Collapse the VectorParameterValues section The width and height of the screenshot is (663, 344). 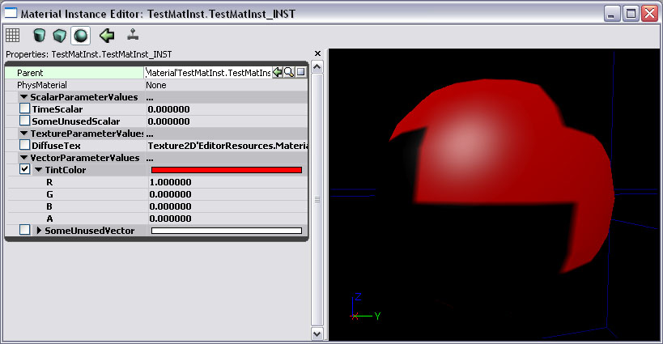coord(24,158)
